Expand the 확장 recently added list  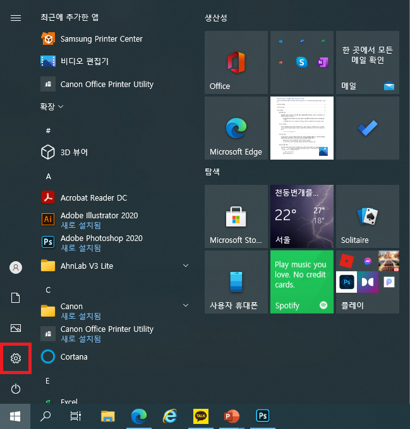[52, 107]
